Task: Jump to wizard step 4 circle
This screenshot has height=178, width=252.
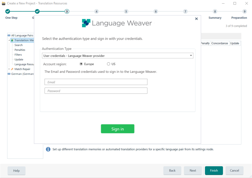Action: (x=96, y=11)
